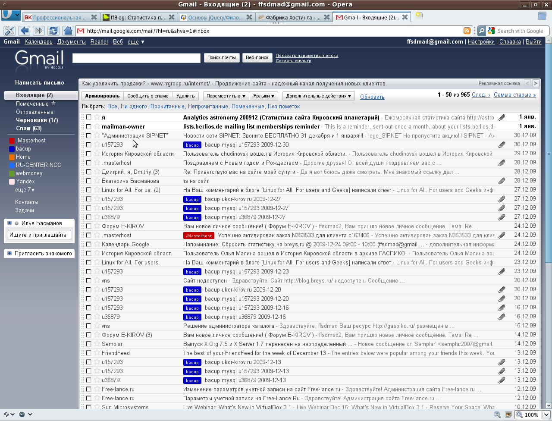
Task: Go to the browser Home icon
Action: [x=68, y=31]
